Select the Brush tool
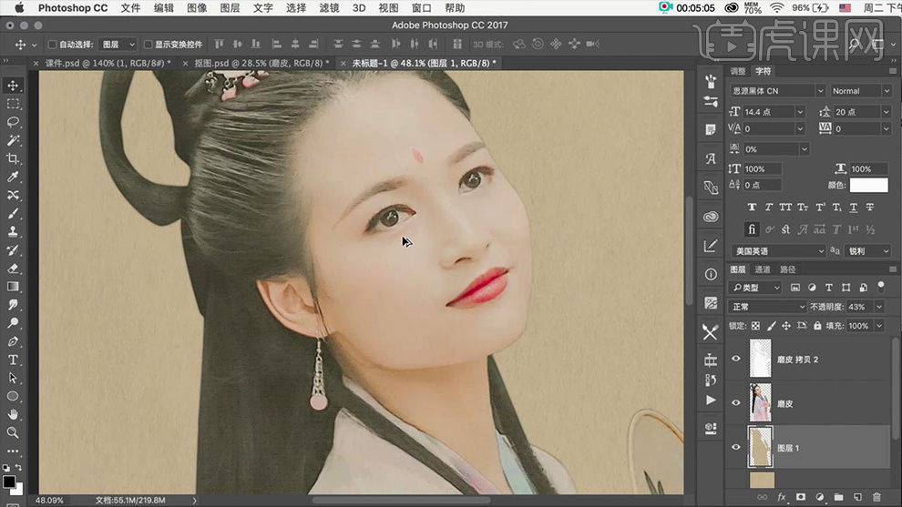 pos(13,214)
